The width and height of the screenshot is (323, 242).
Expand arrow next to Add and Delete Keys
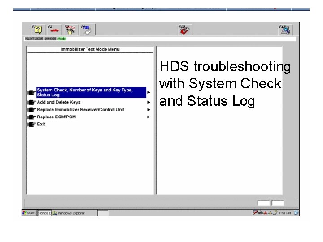coord(148,102)
